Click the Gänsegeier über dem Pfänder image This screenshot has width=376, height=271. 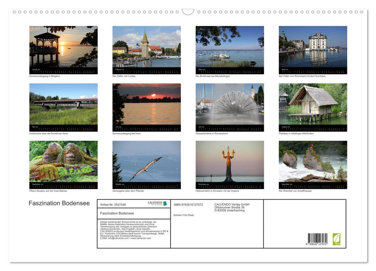coord(146,165)
